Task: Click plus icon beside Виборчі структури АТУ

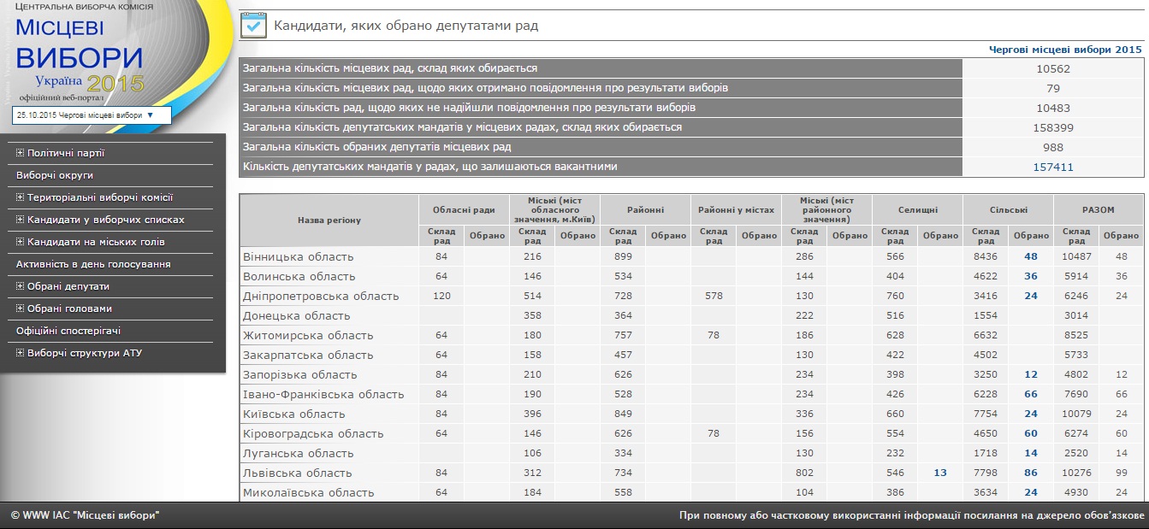Action: pos(21,354)
